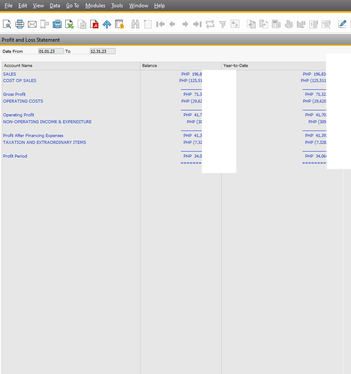Click the Target Document icon
Screen dimensions: 351x374
point(264,24)
